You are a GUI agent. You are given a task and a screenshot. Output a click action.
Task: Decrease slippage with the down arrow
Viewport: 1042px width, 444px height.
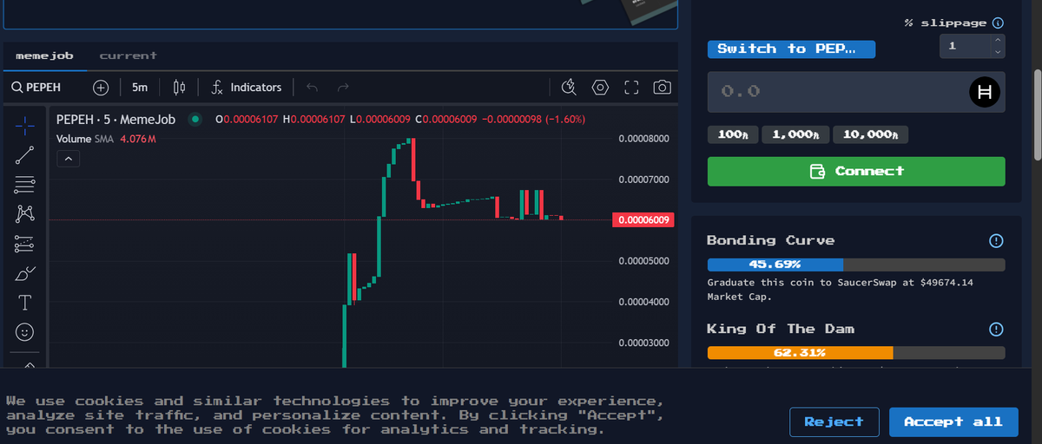pos(998,52)
